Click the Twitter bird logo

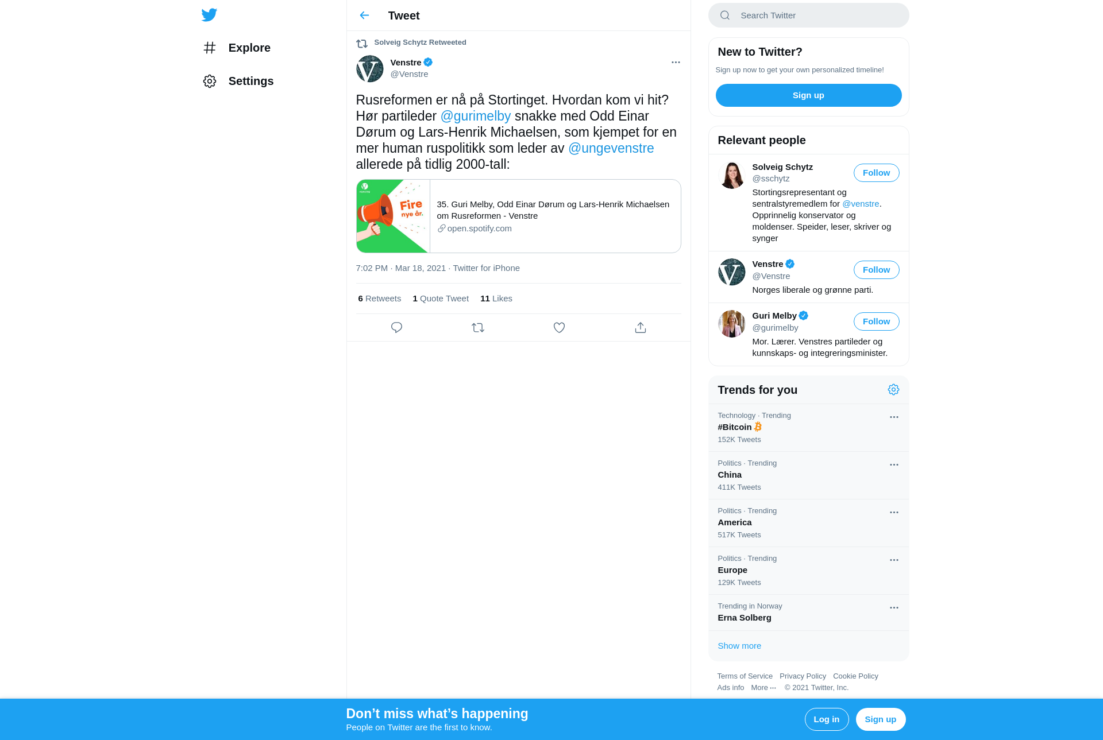click(x=209, y=15)
